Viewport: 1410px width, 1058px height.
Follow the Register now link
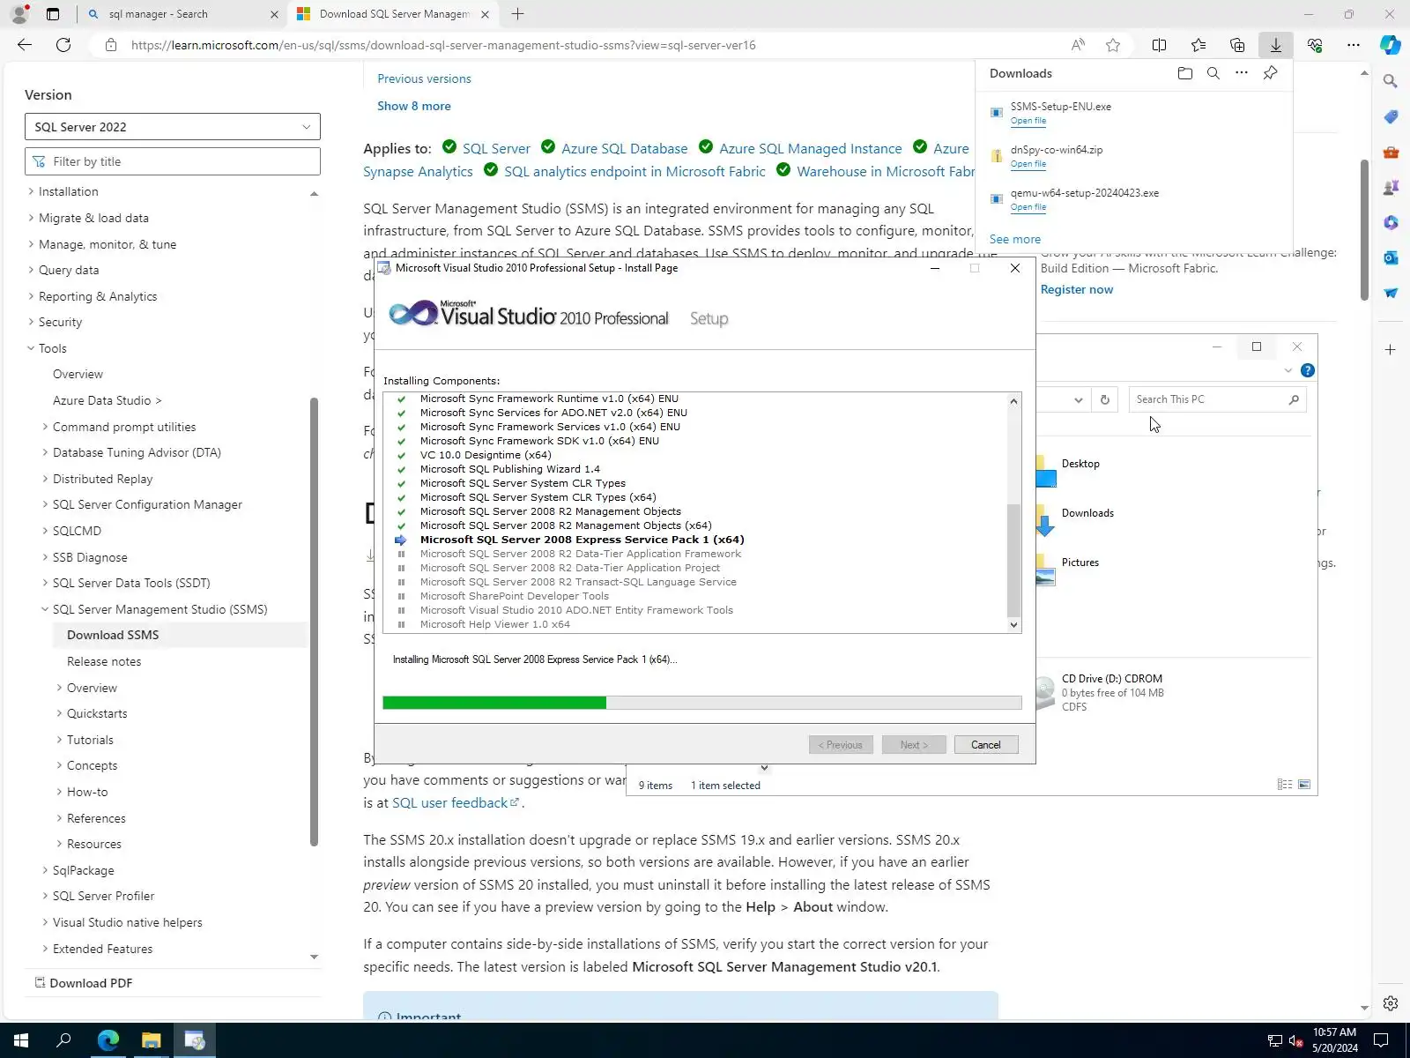1077,289
